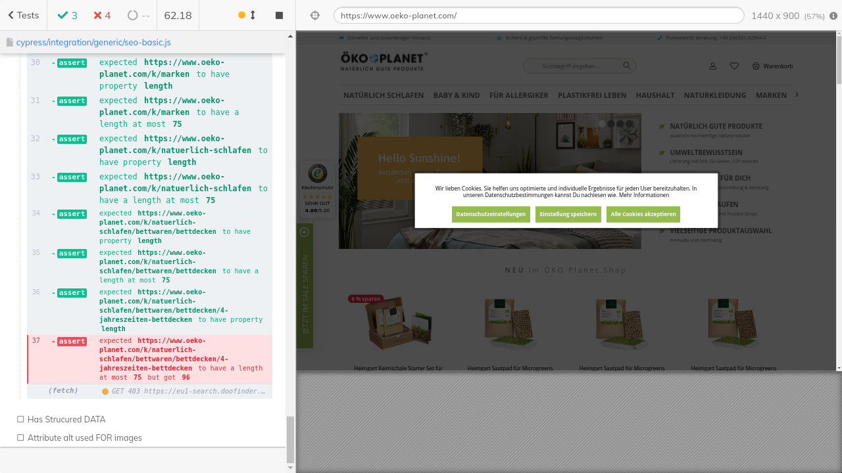Open the seo-basic.js spec file link
Image resolution: width=842 pixels, height=473 pixels.
93,42
